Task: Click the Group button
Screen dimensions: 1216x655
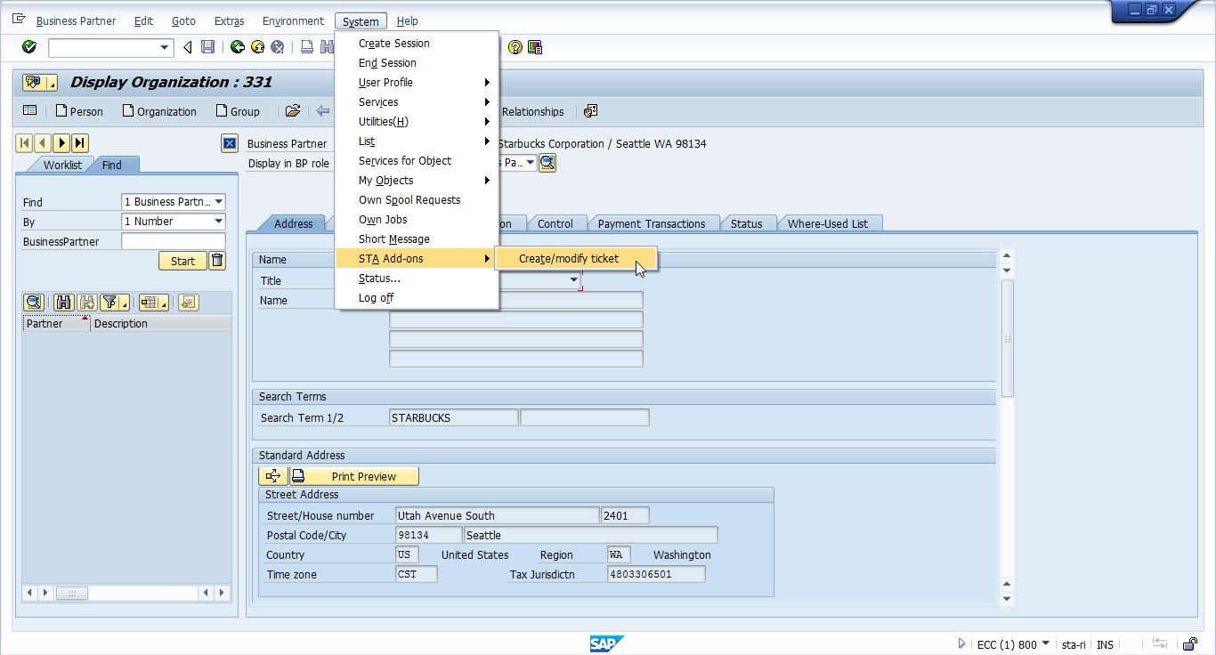Action: click(238, 111)
